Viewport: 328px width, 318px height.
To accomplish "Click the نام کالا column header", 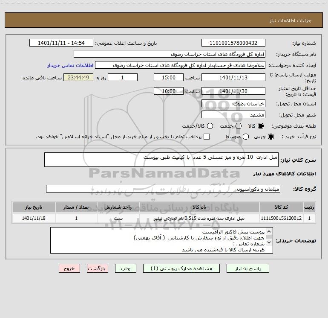I will (199, 207).
